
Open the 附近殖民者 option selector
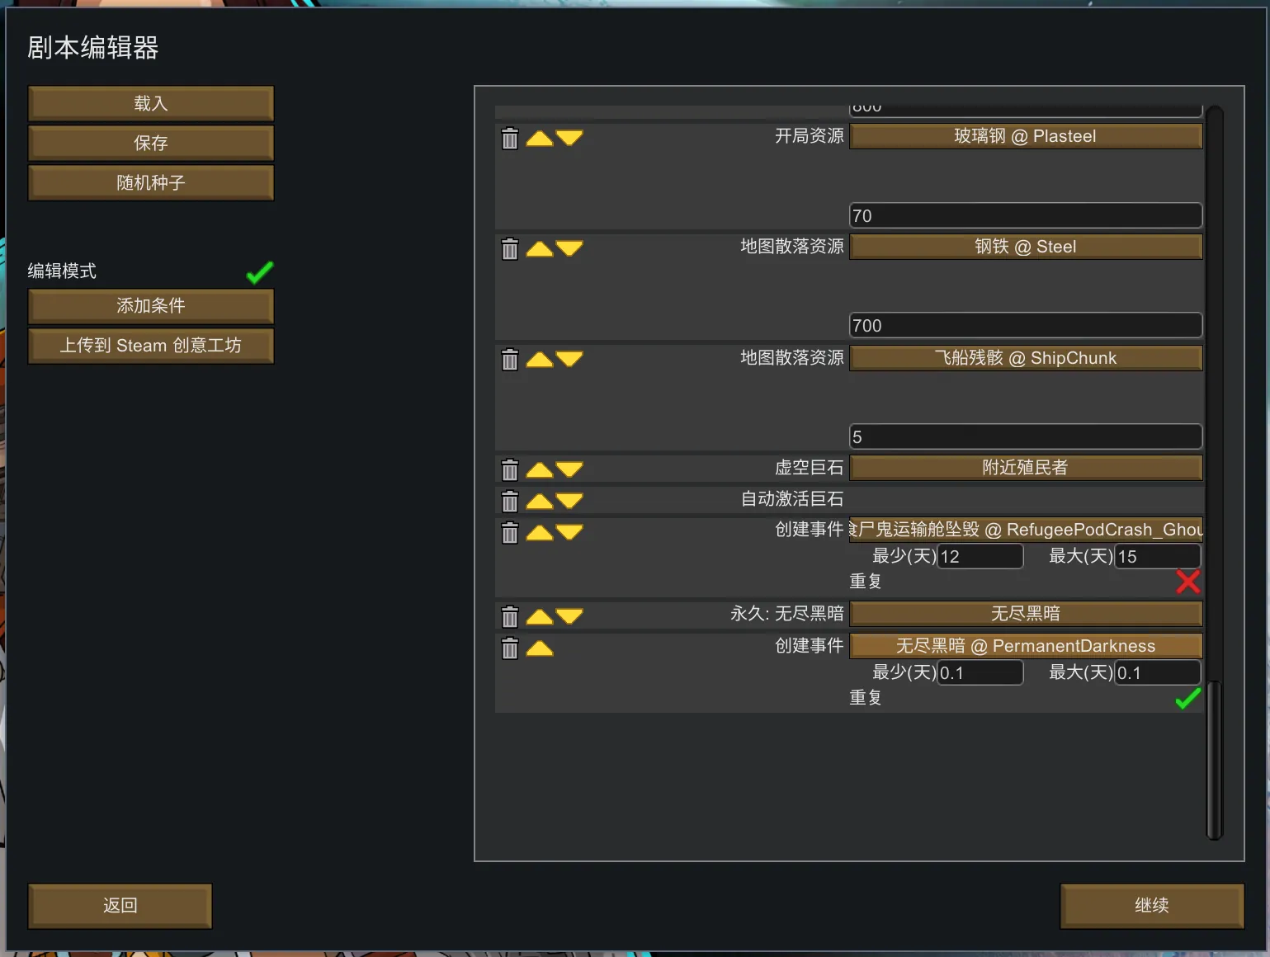coord(1025,468)
